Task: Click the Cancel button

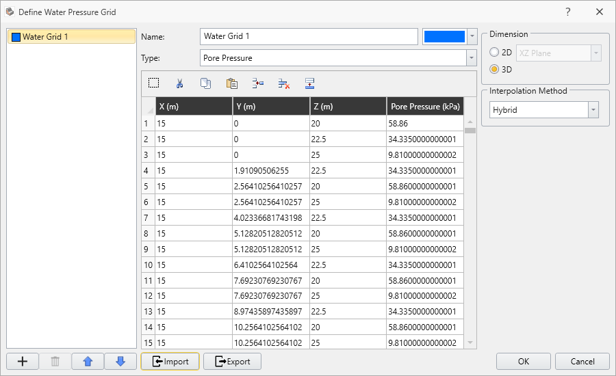Action: click(x=582, y=362)
